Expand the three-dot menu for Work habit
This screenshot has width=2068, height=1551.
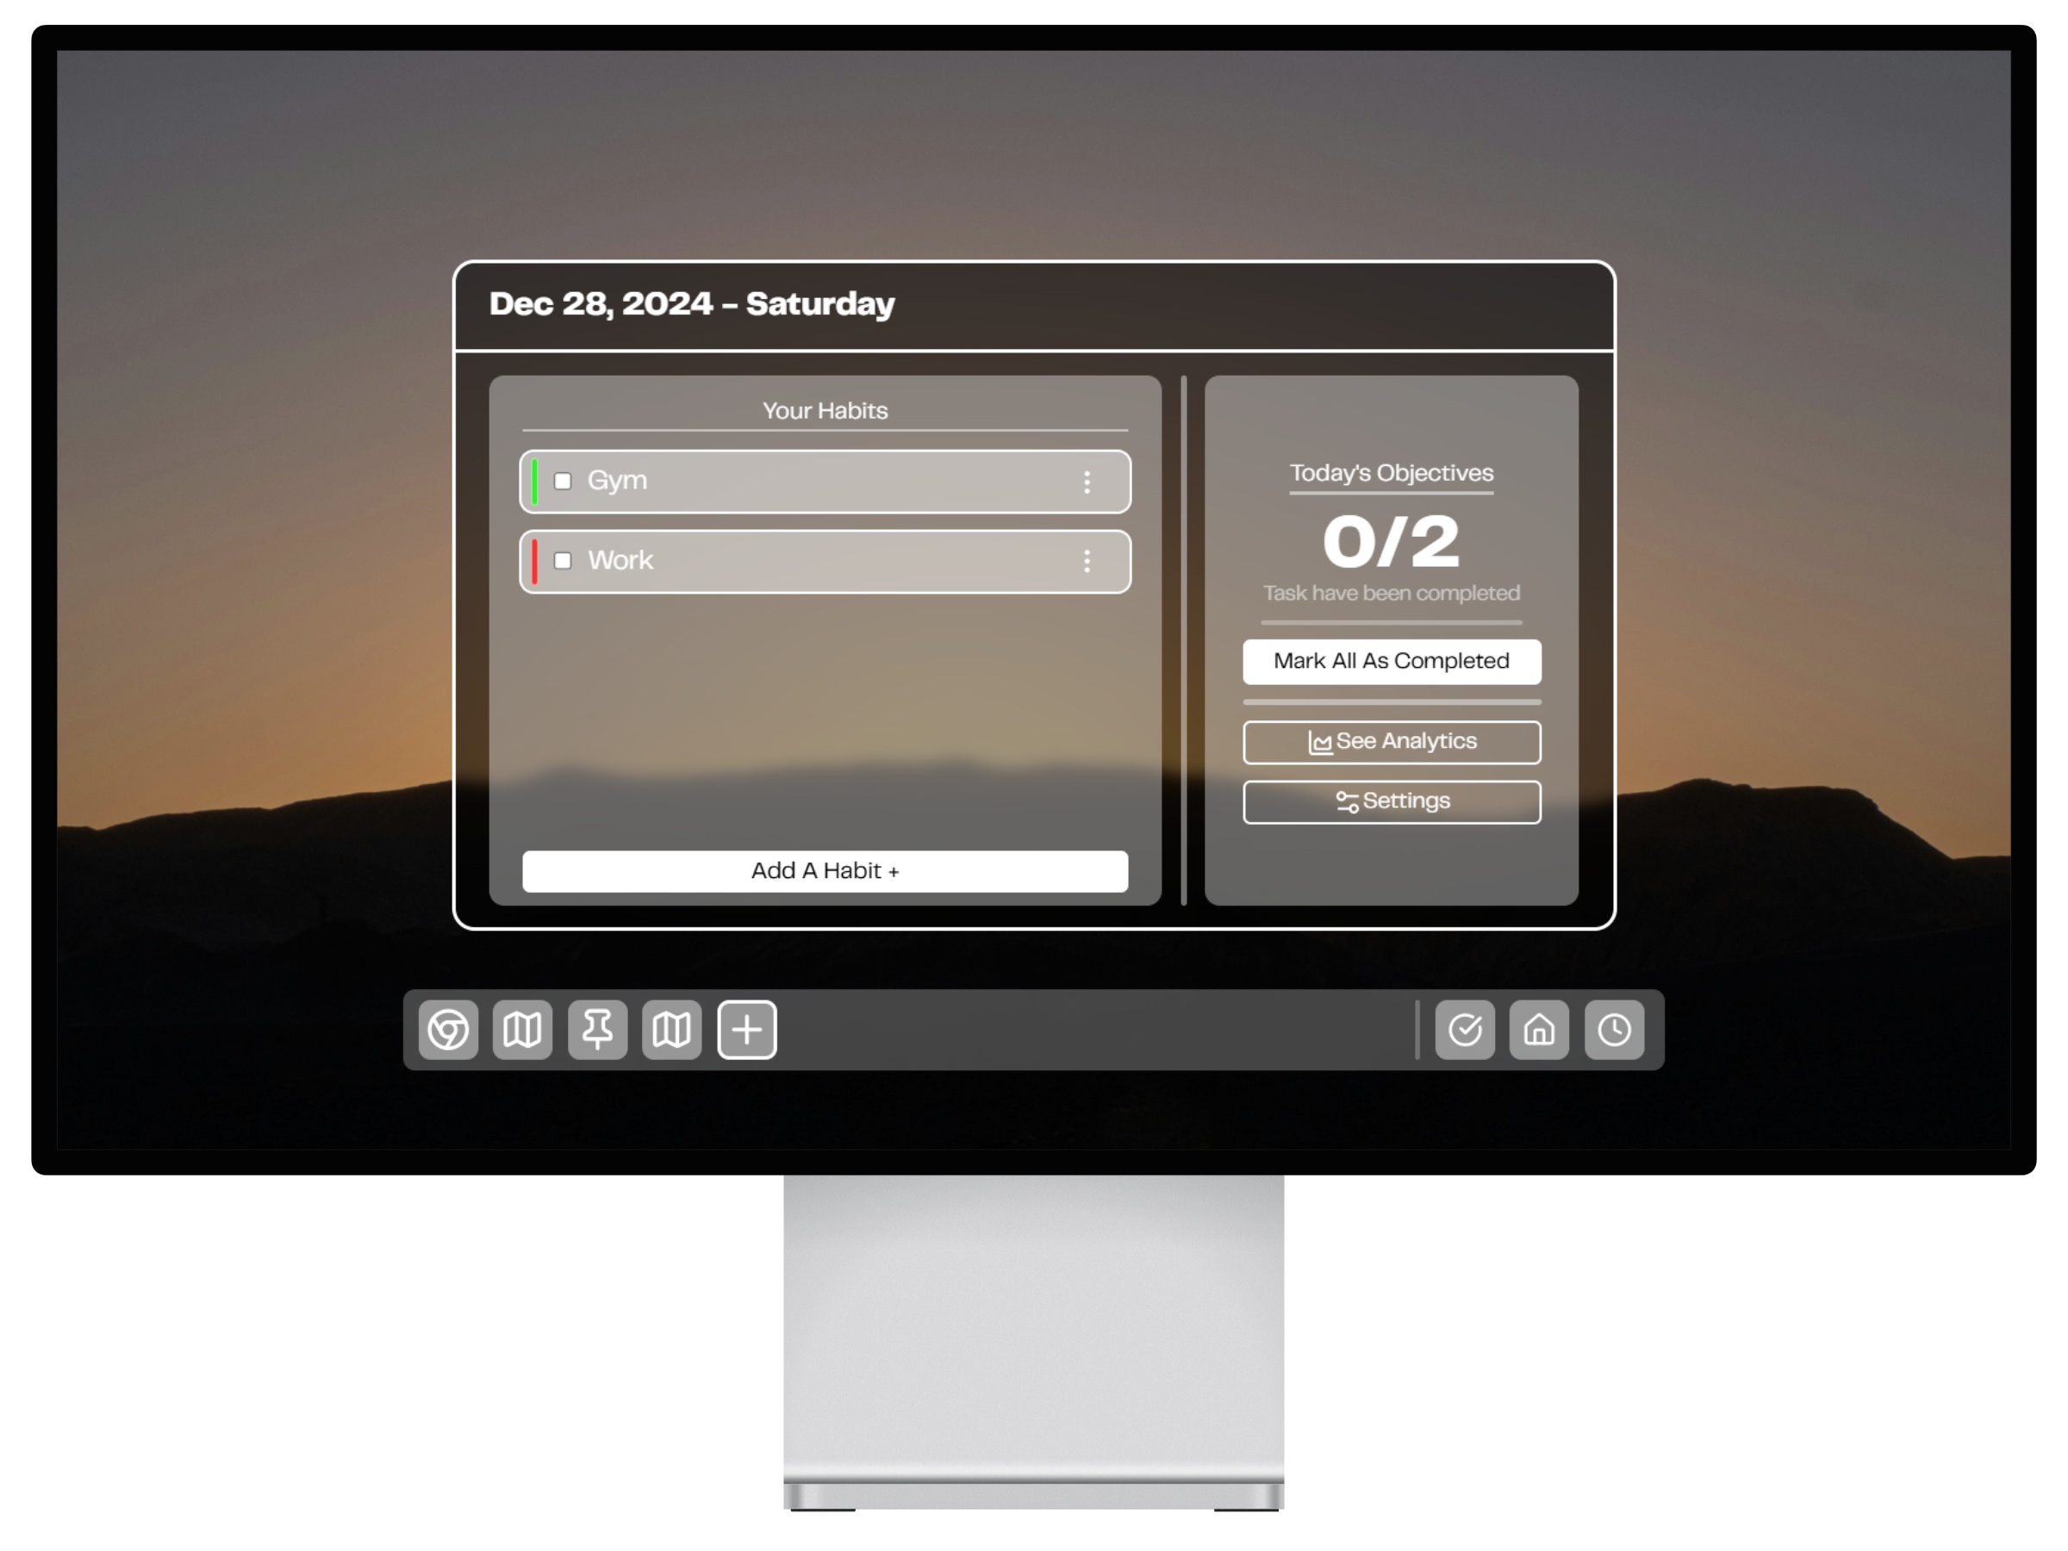point(1089,560)
